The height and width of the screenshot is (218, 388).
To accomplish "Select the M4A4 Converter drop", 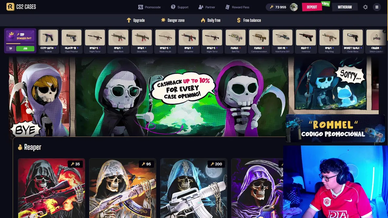I will (189, 41).
